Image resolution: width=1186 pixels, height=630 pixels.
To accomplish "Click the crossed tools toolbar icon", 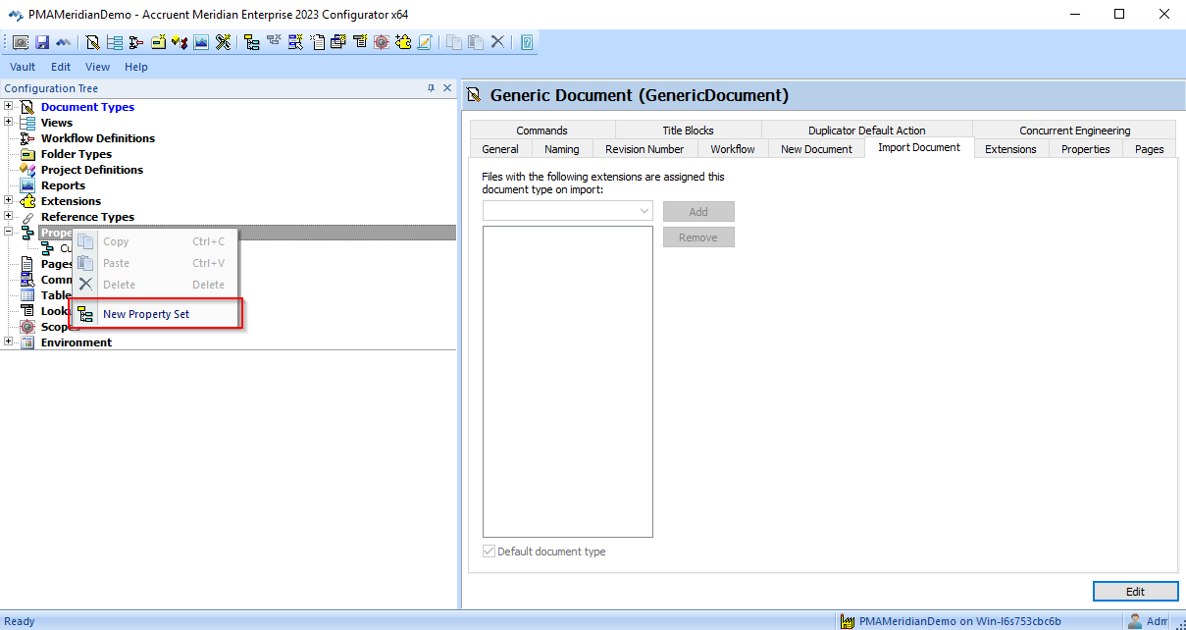I will point(223,42).
